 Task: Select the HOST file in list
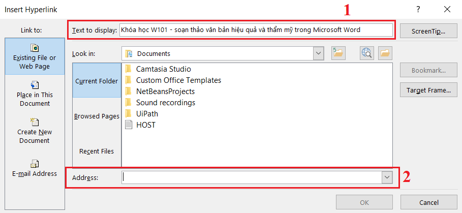[x=145, y=125]
